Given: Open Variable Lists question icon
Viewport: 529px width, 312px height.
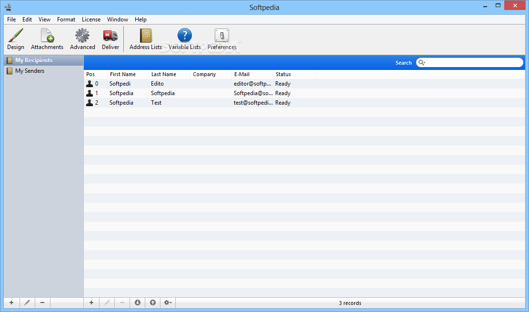Looking at the screenshot, I should point(185,39).
